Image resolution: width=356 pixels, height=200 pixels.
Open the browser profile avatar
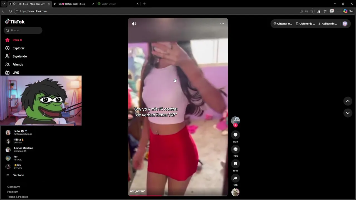332,11
